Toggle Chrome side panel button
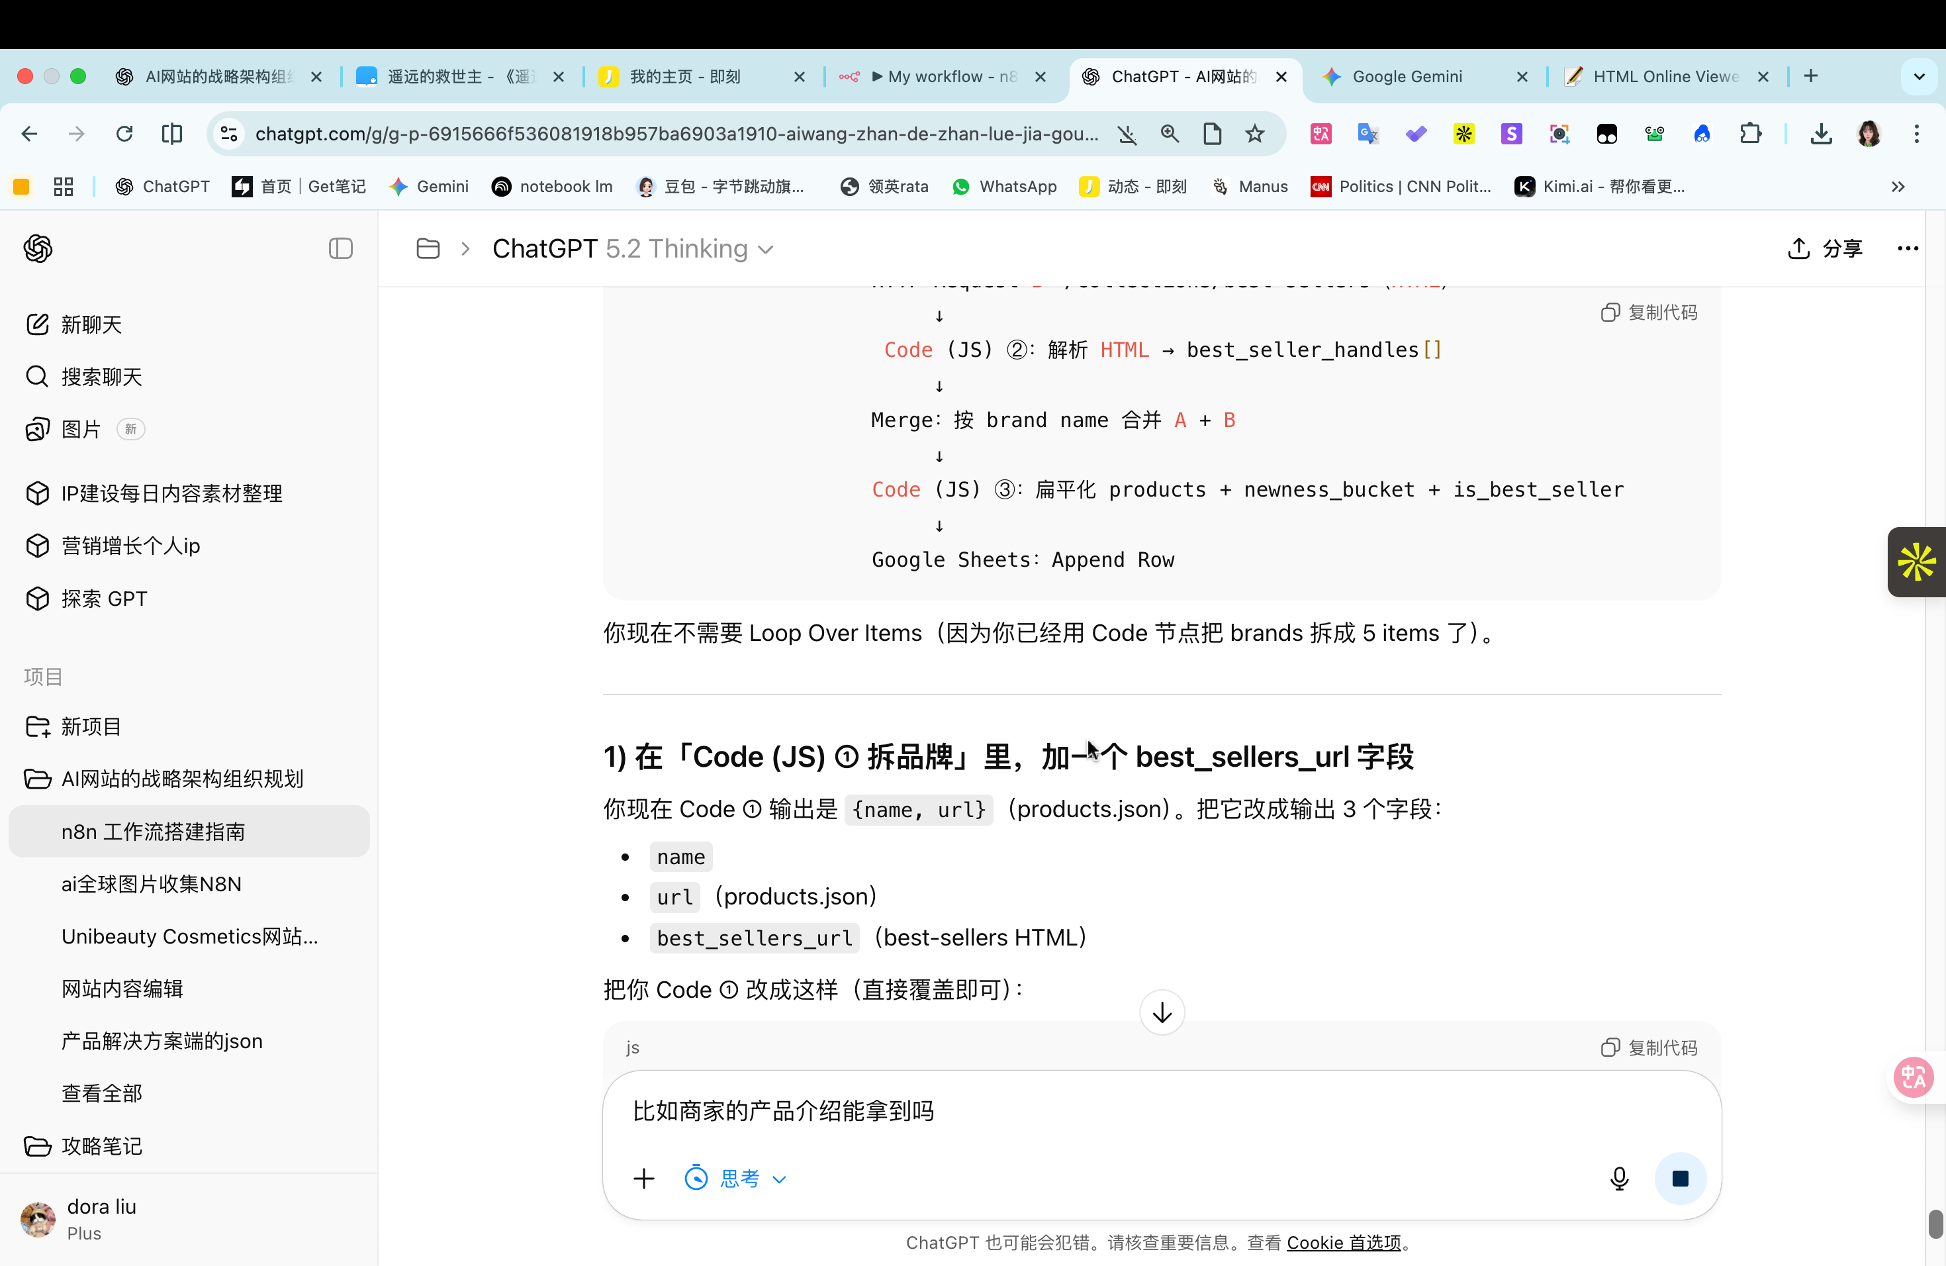This screenshot has height=1266, width=1946. [171, 133]
